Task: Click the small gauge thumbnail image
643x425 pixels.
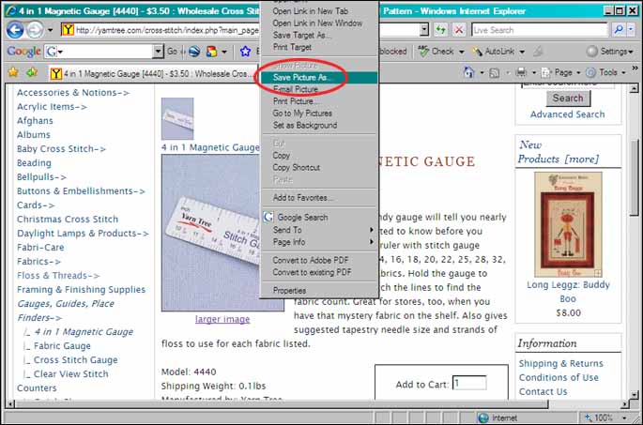Action: coord(177,118)
